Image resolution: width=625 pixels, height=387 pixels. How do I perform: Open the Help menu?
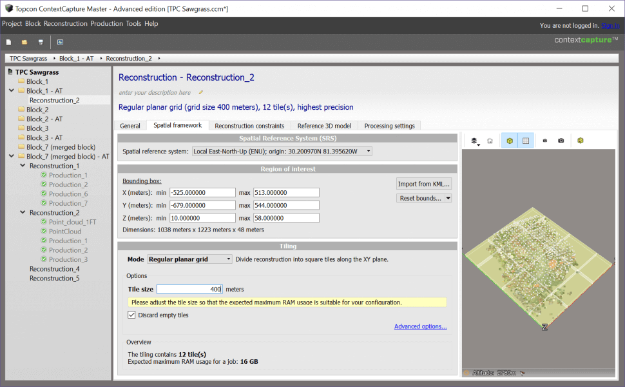[151, 23]
